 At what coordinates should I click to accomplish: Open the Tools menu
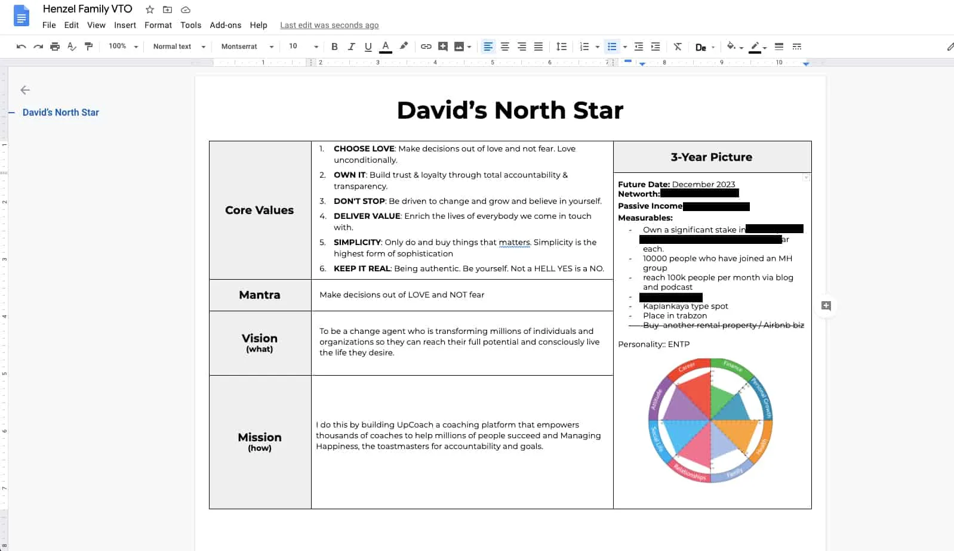(x=191, y=25)
